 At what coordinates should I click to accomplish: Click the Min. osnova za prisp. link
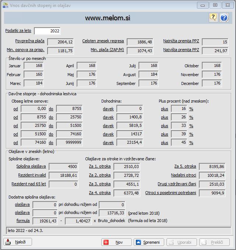tap(25, 50)
